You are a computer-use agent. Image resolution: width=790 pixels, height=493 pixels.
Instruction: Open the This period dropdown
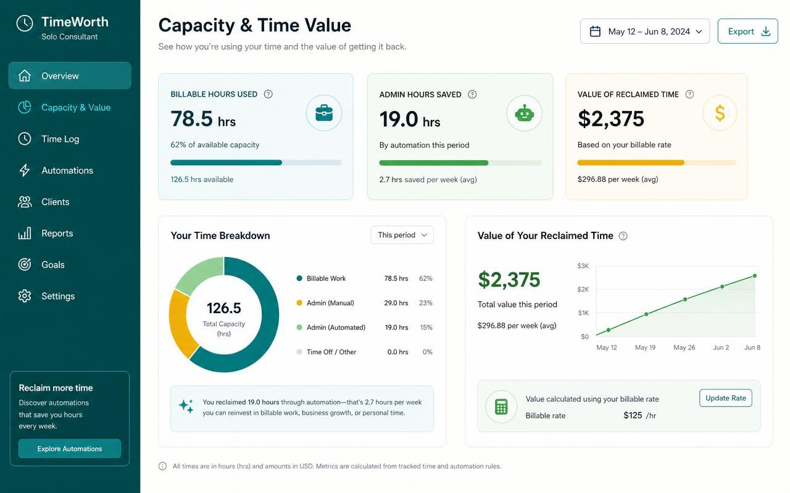pos(402,235)
